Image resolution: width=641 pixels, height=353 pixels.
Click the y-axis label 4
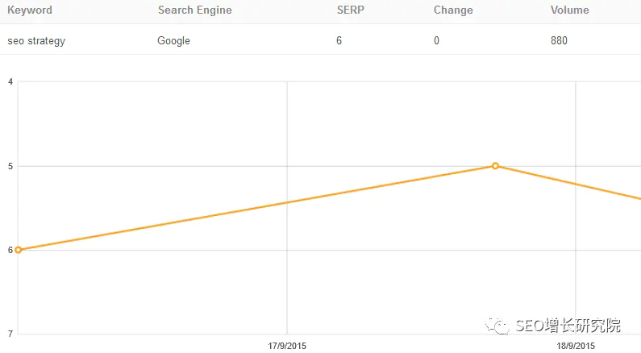click(10, 81)
